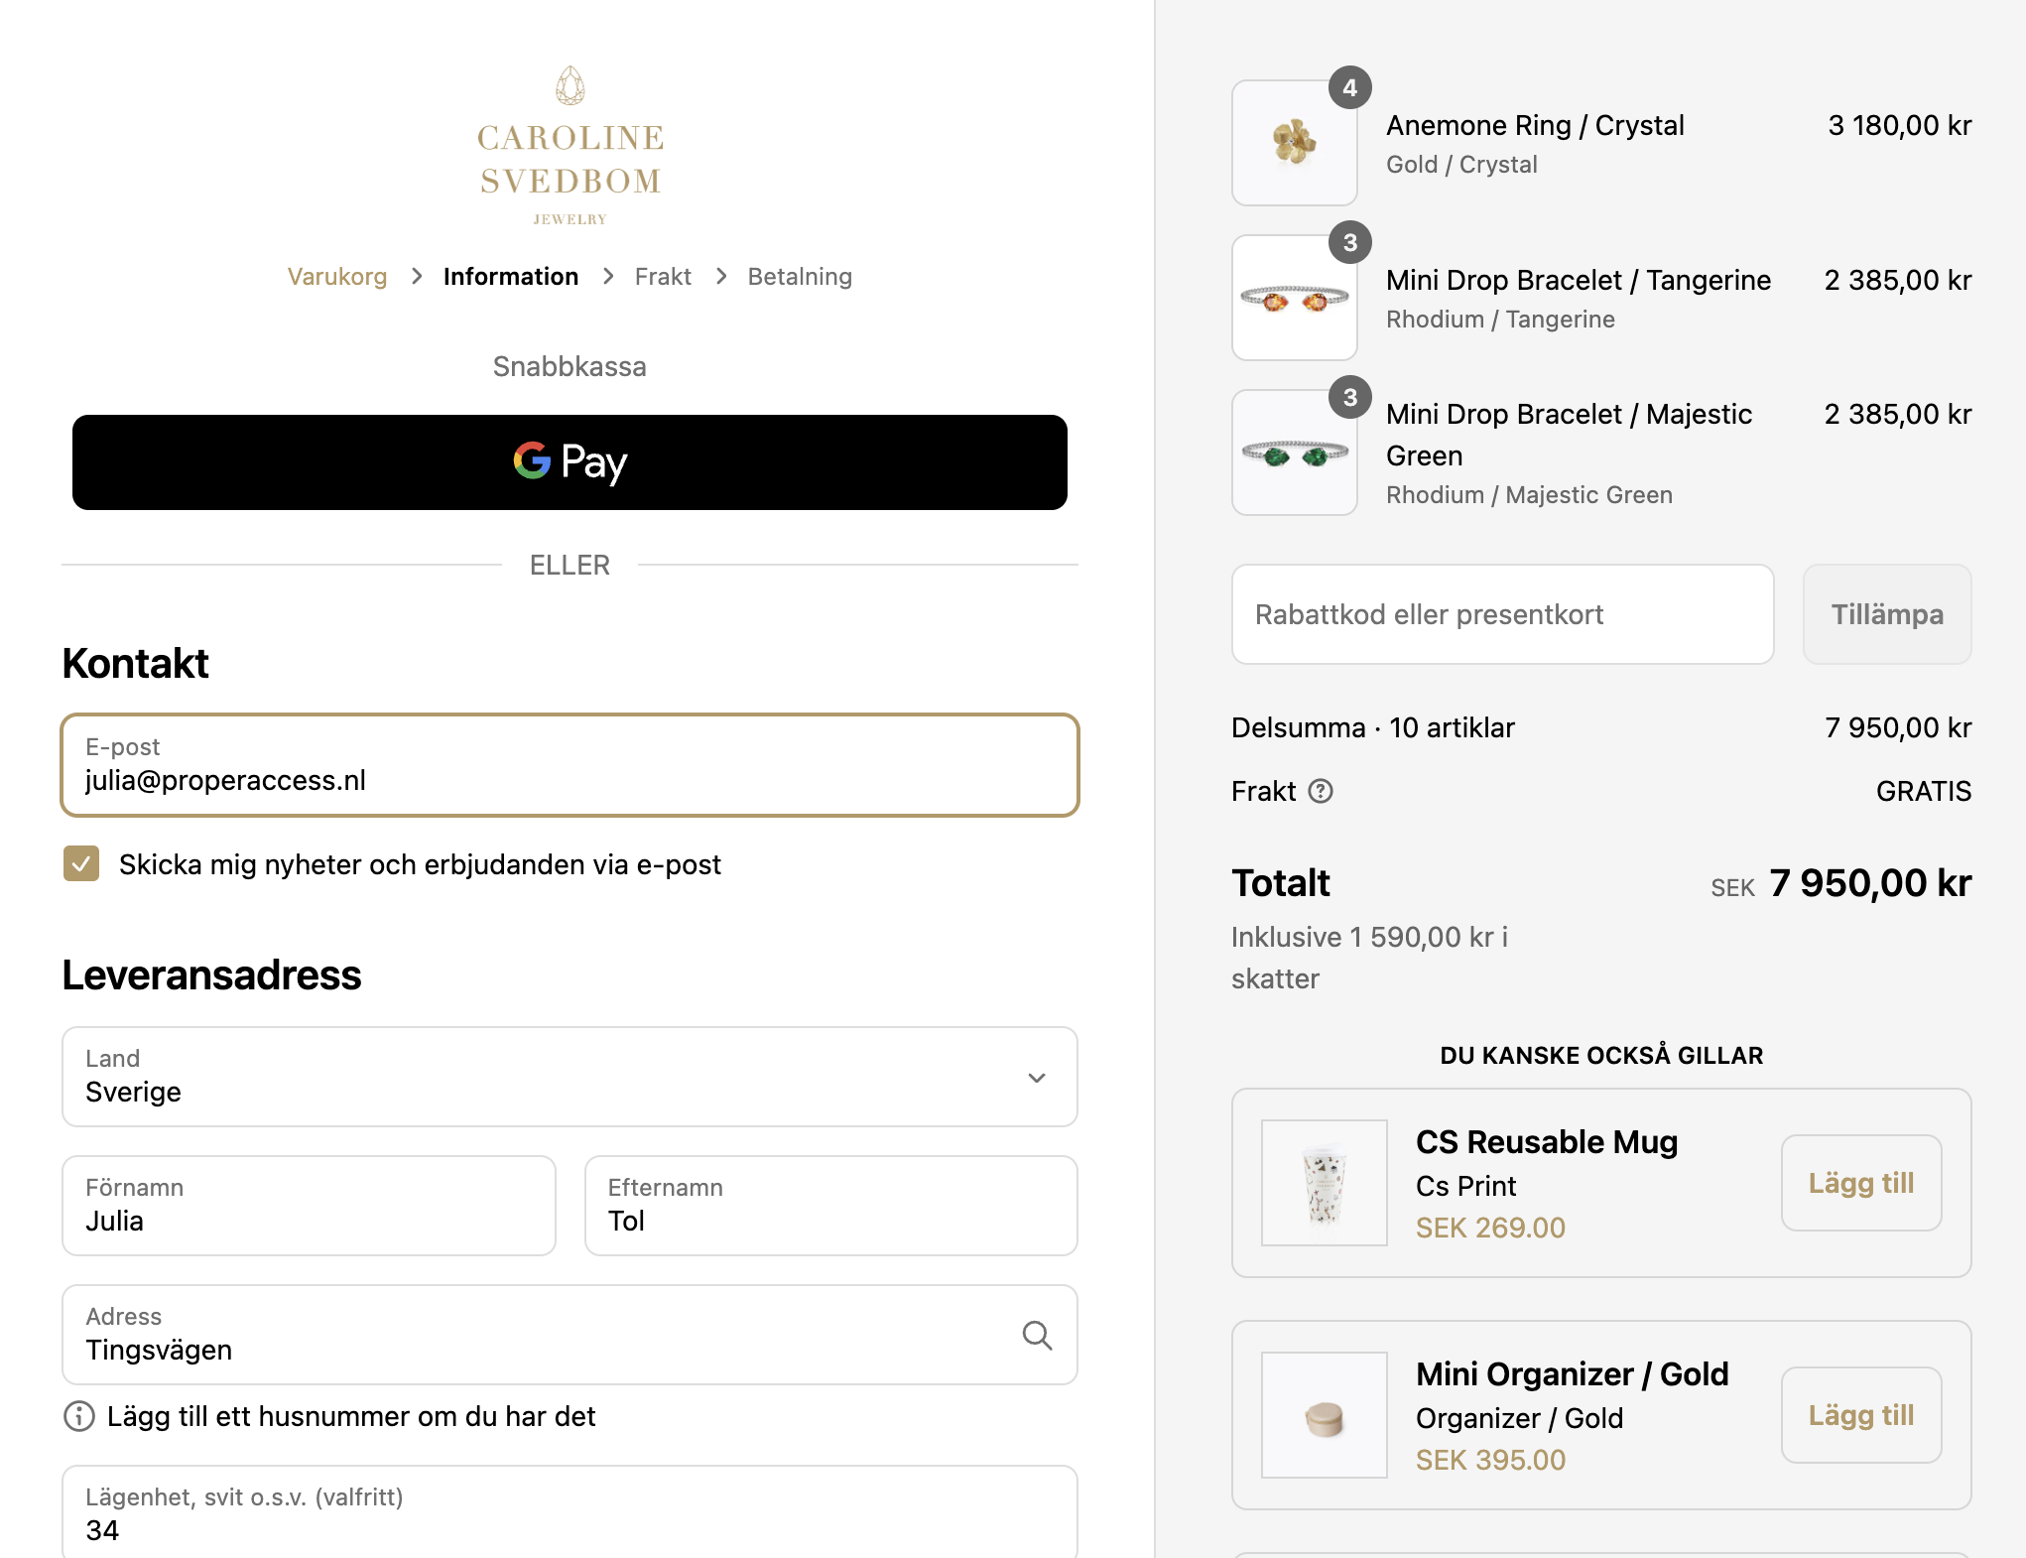This screenshot has width=2026, height=1558.
Task: Select the Betalning breadcrumb step
Action: point(800,276)
